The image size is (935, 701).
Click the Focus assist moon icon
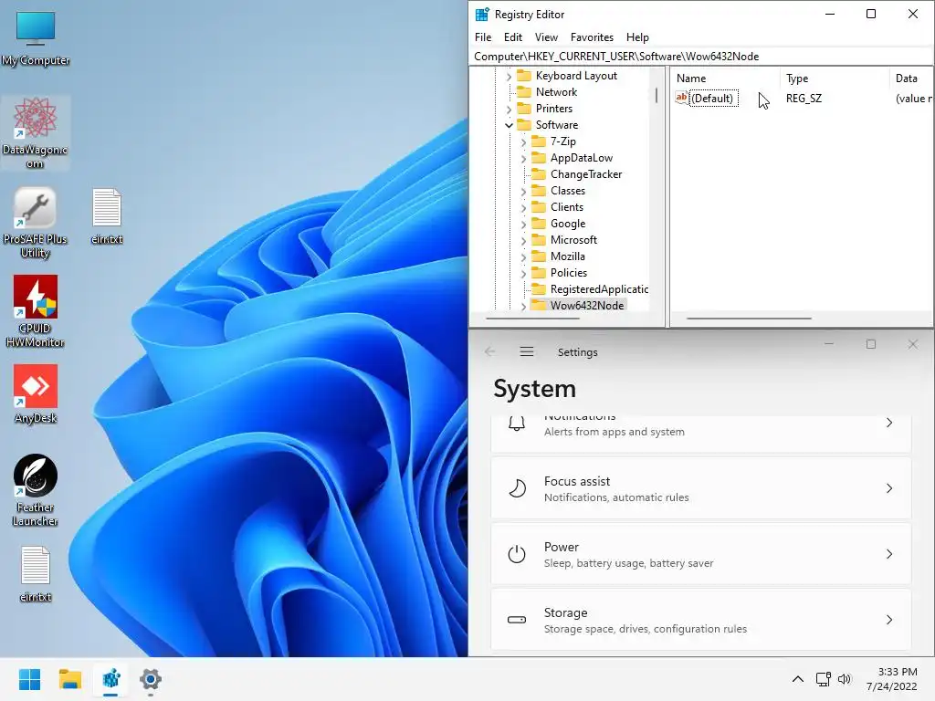coord(517,488)
